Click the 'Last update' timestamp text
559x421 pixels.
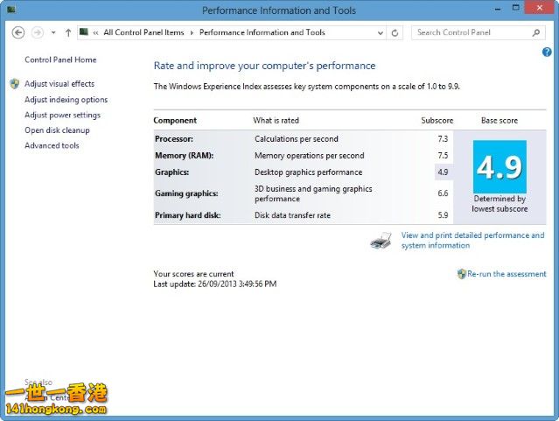pyautogui.click(x=215, y=284)
